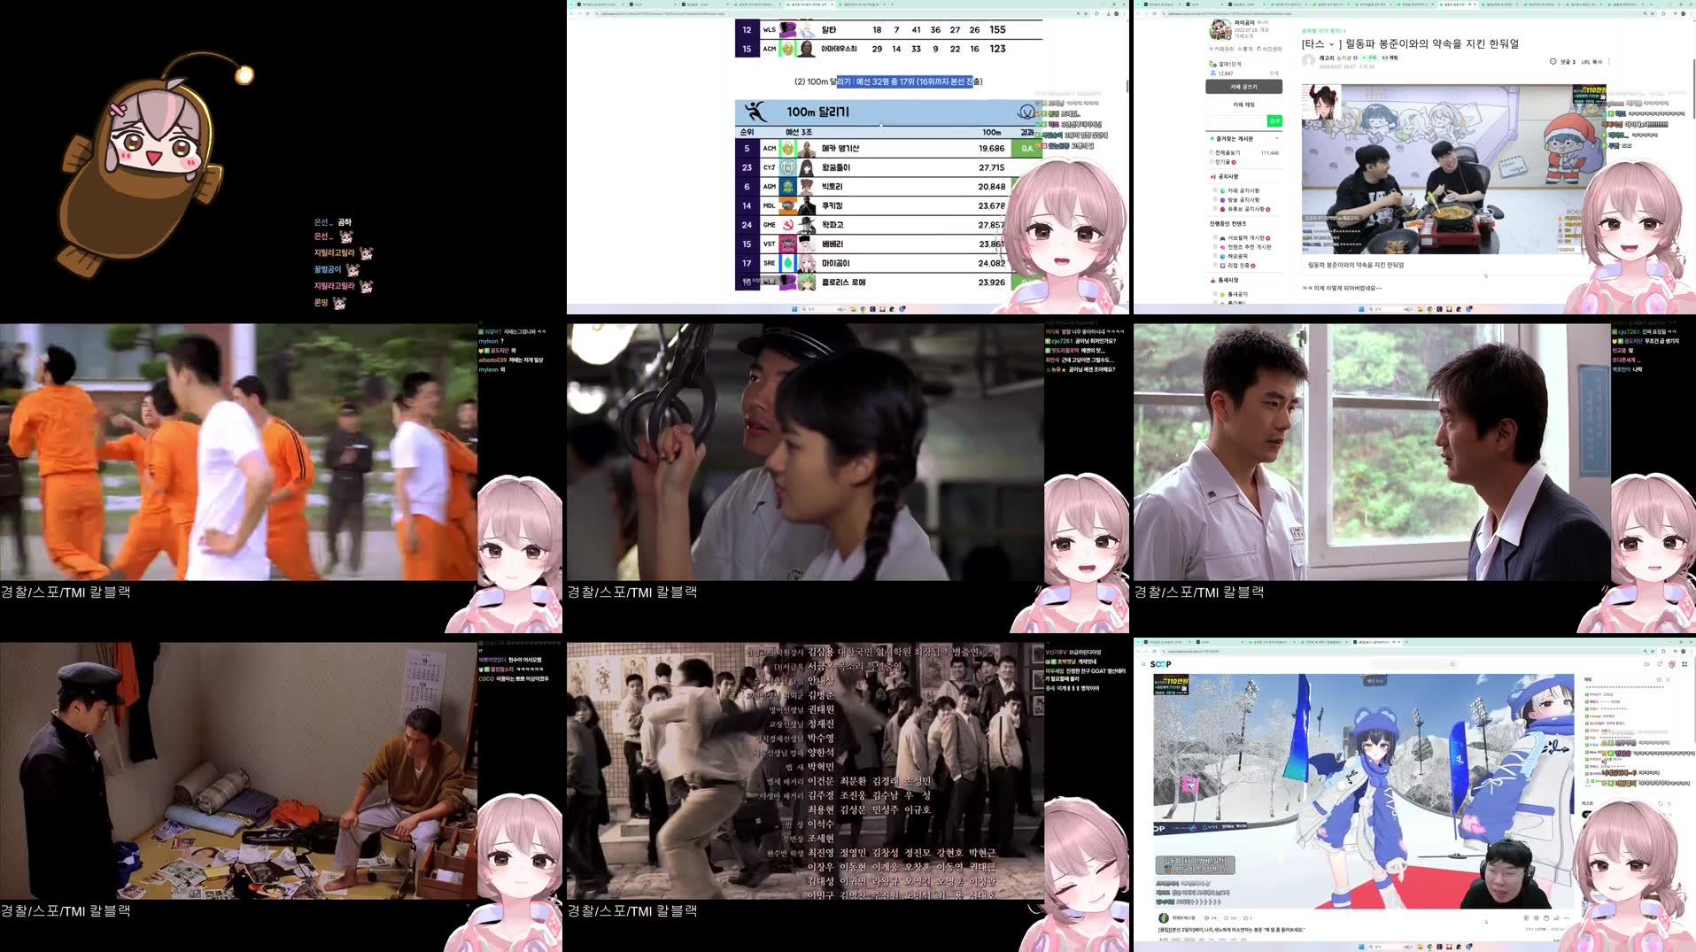The width and height of the screenshot is (1696, 952).
Task: Toggle the star on 즐겨찾는 게시판
Action: pyautogui.click(x=1211, y=138)
